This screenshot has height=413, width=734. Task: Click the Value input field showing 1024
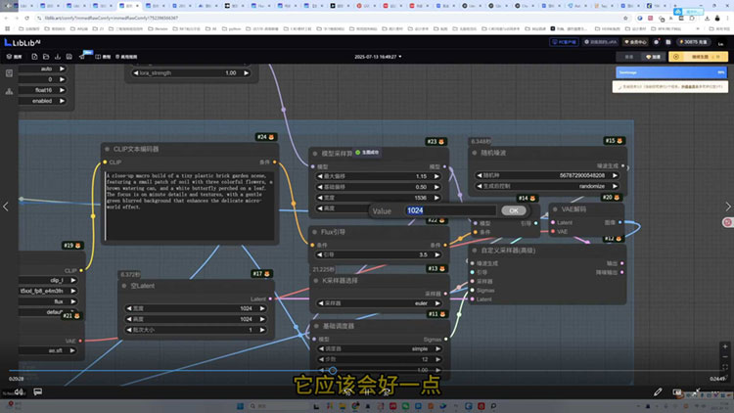click(450, 210)
